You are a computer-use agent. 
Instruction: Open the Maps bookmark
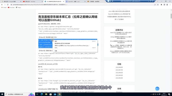click(x=19, y=7)
